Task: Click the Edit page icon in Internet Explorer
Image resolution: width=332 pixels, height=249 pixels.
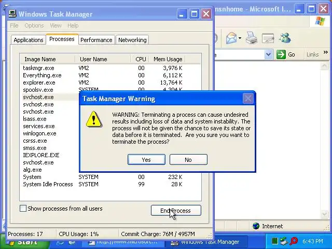Action: point(268,38)
